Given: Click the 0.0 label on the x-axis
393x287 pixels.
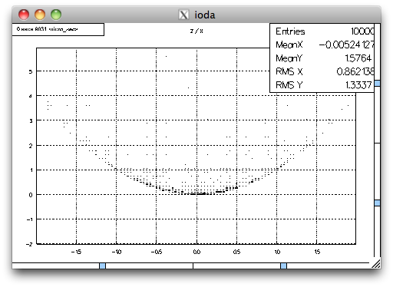Looking at the screenshot, I should point(196,252).
